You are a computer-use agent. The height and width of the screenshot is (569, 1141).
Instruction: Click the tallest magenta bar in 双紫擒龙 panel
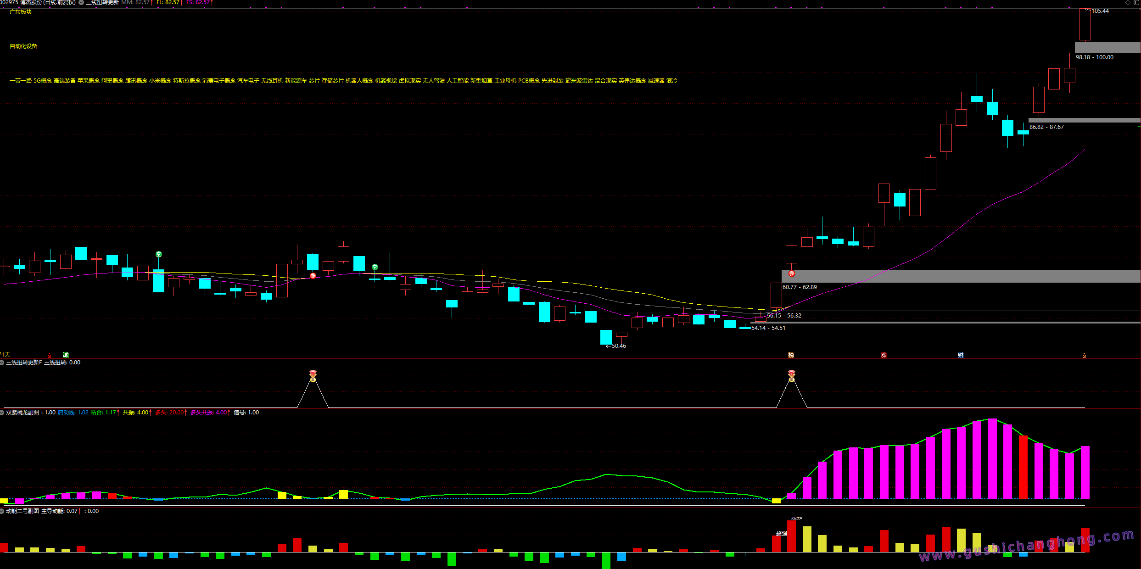point(992,458)
